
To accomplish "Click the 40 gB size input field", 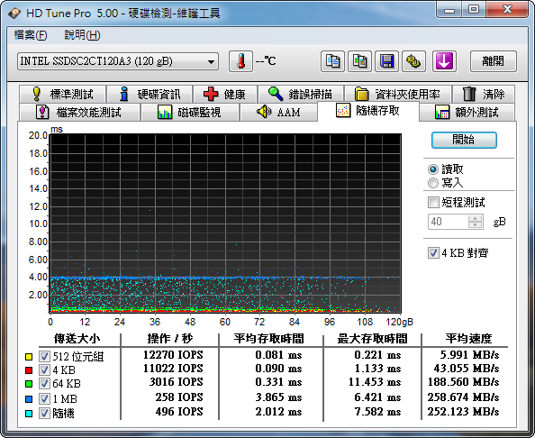I will point(449,222).
